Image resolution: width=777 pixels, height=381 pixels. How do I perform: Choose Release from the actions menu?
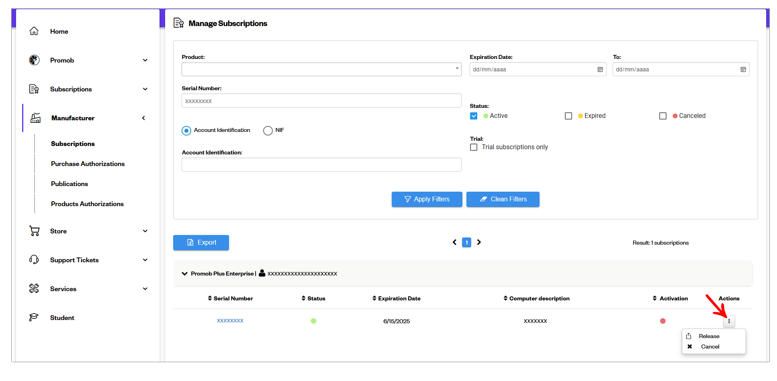pos(709,336)
